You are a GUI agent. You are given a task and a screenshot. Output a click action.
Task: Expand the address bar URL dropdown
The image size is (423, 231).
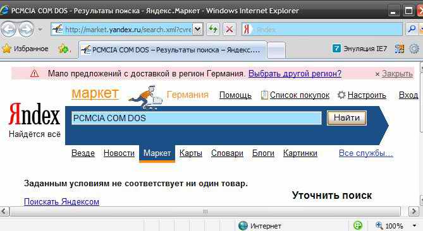click(198, 29)
